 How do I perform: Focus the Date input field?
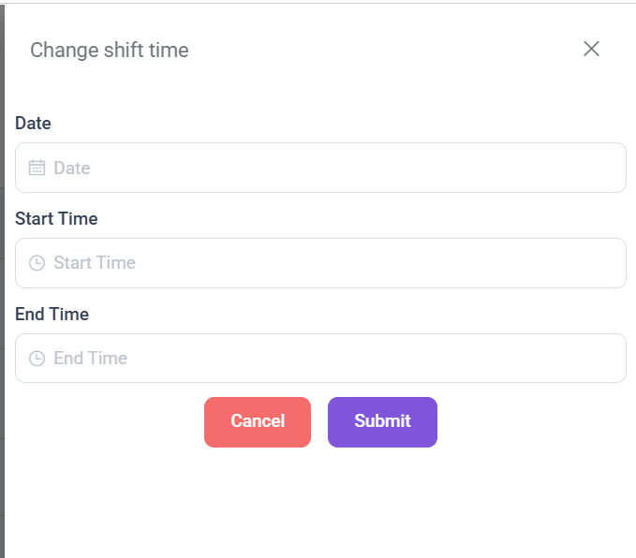(x=320, y=169)
